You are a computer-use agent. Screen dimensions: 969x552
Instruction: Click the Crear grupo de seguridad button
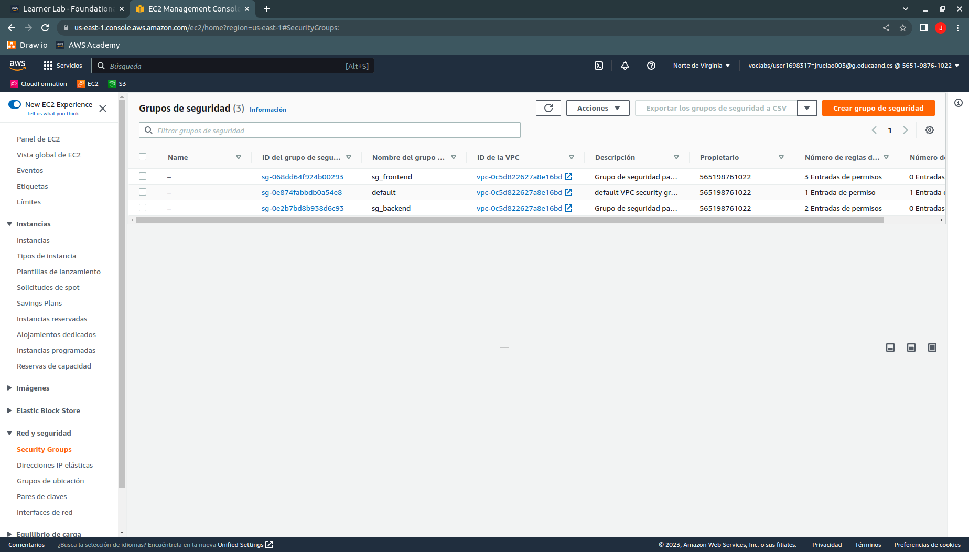[878, 108]
